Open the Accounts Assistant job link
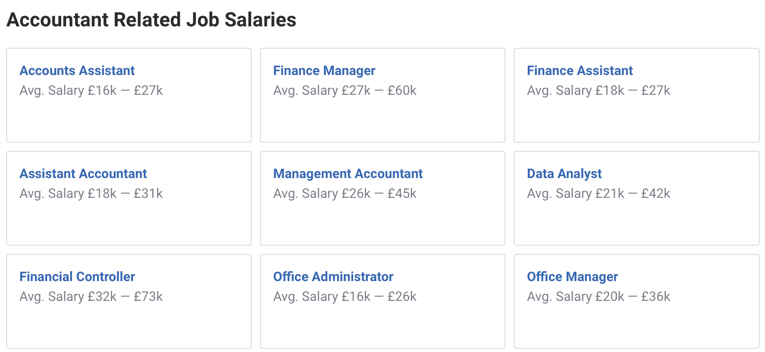This screenshot has height=352, width=765. pos(77,70)
